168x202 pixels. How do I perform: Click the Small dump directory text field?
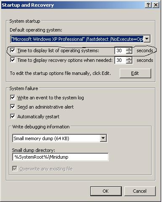pyautogui.click(x=60, y=157)
